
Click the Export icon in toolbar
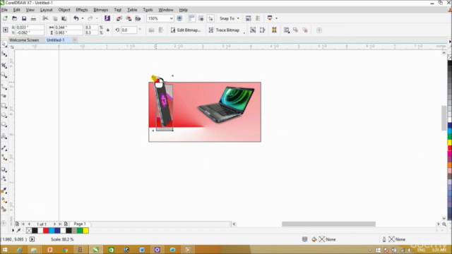point(129,18)
